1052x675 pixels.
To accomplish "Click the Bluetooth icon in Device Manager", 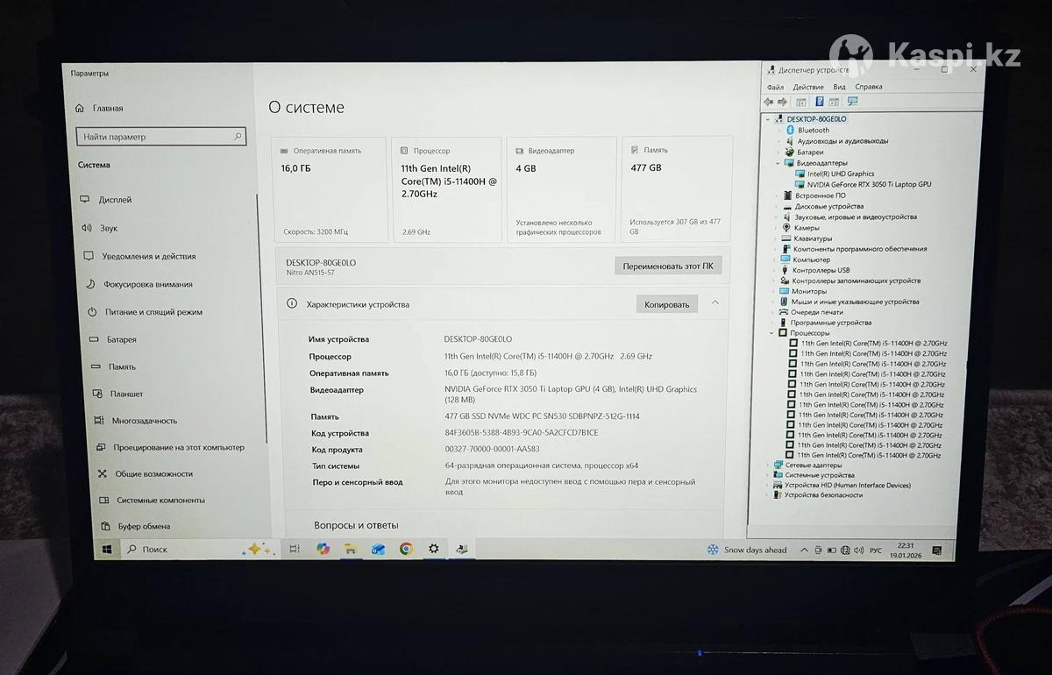I will coord(789,130).
